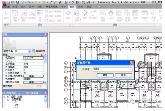This screenshot has width=165, height=111.
Task: Open the Customize Quick Access Toolbar dropdown
Action: pos(94,2)
